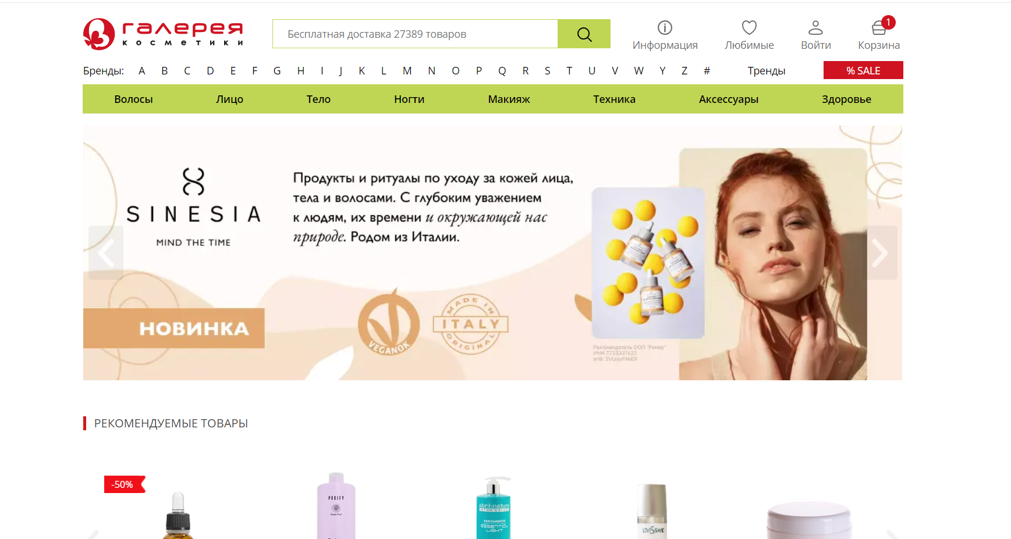Click the Войти user icon
This screenshot has height=539, width=1011.
(815, 27)
